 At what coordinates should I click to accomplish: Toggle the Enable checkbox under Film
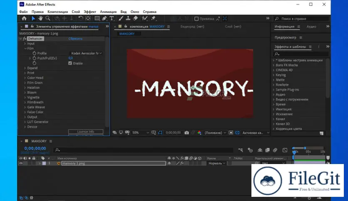(x=70, y=63)
